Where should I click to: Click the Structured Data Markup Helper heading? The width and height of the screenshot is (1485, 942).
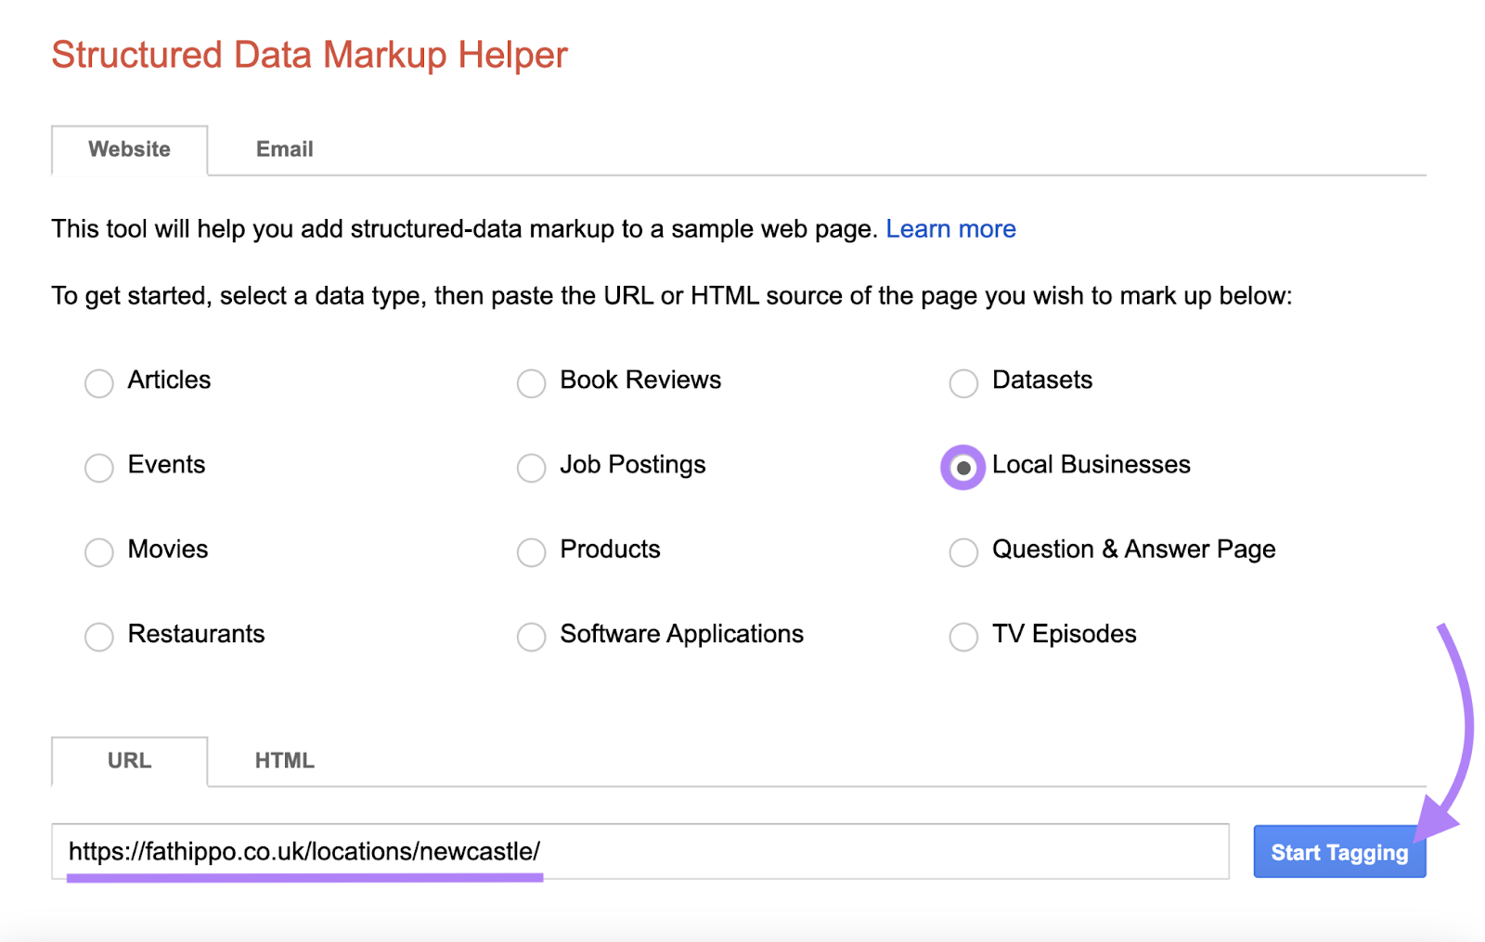click(x=310, y=55)
